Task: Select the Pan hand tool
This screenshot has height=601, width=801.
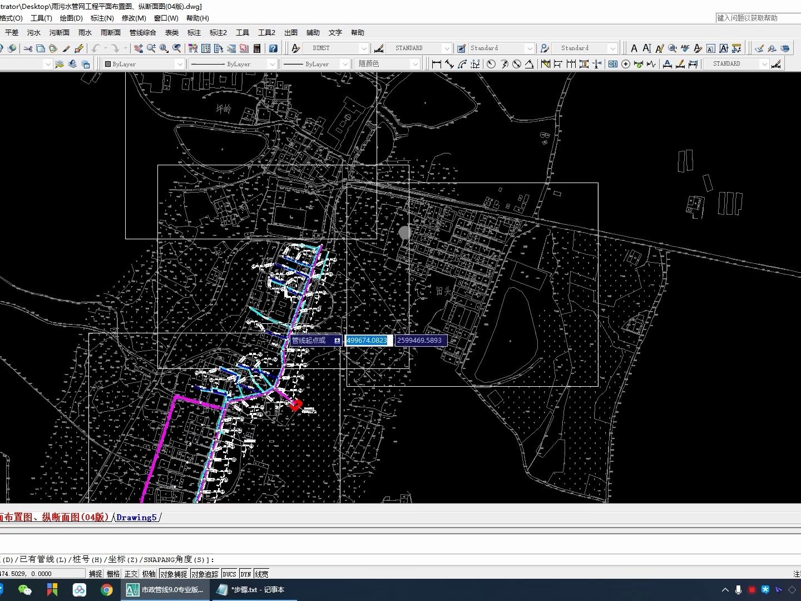Action: [x=139, y=48]
